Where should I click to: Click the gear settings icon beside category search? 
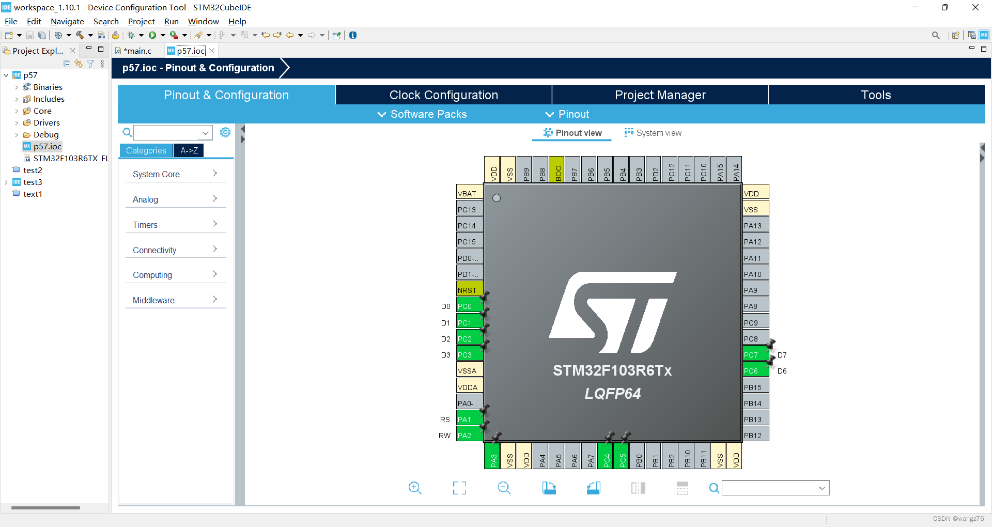coord(225,132)
